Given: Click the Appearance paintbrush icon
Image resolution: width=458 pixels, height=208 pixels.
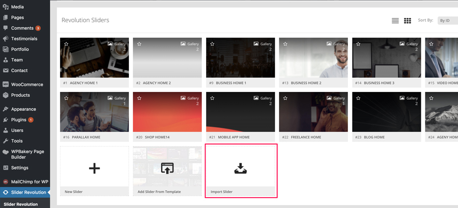Looking at the screenshot, I should [5, 109].
